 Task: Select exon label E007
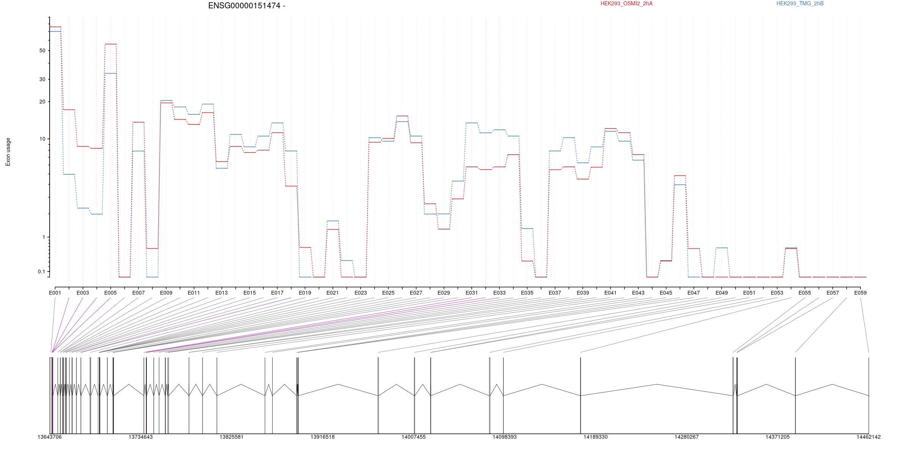[138, 293]
